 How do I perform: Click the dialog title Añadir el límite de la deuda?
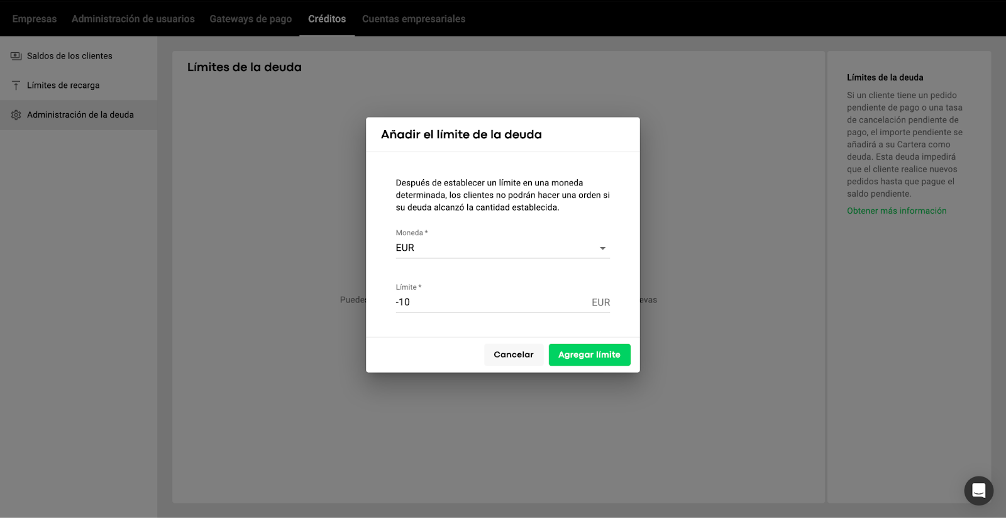462,135
